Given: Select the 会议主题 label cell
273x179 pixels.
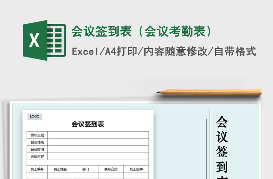Looking at the screenshot, I should [37, 135].
